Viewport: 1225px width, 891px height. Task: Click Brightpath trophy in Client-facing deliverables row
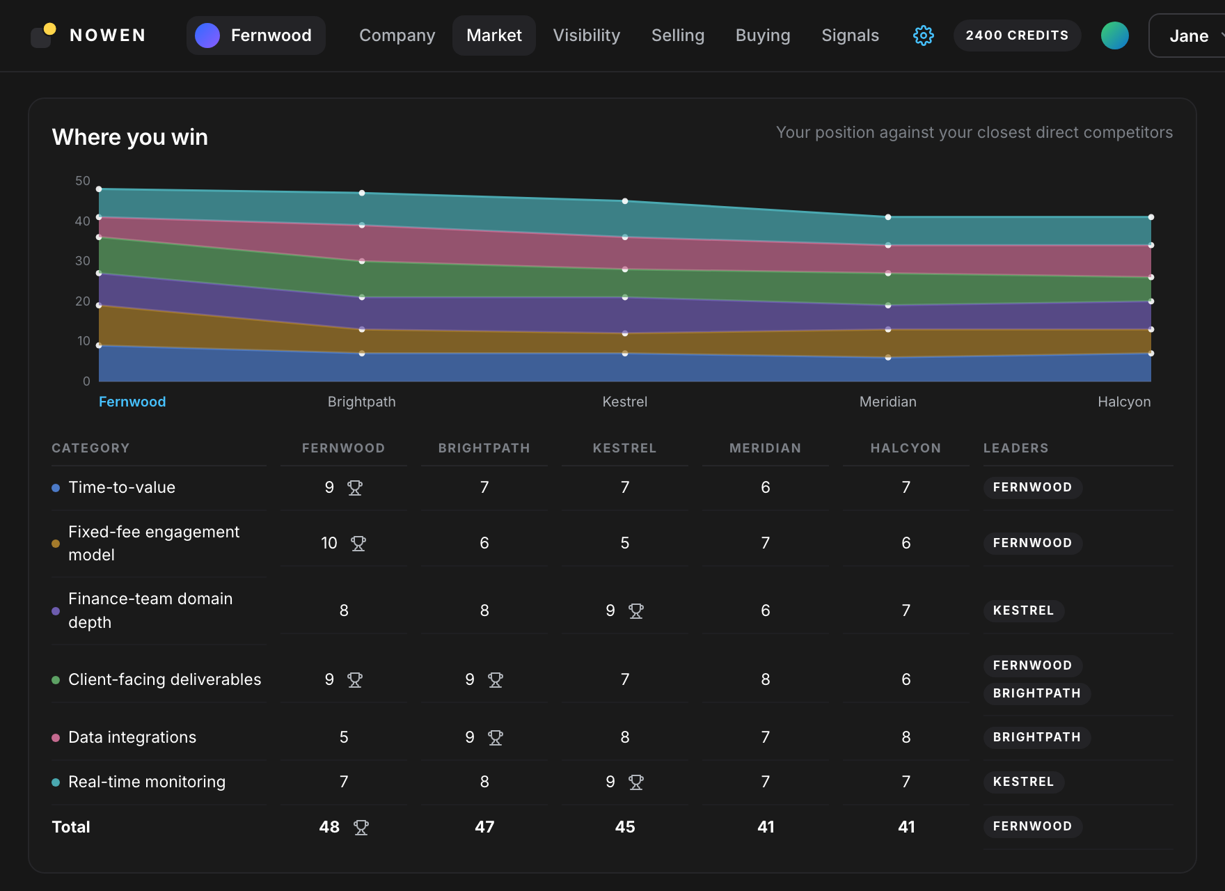click(496, 680)
